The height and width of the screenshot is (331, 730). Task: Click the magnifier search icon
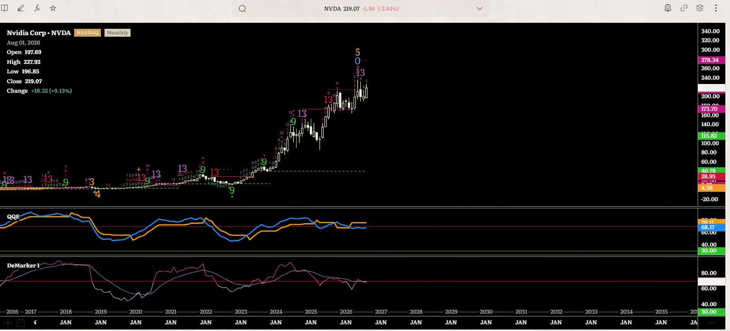243,9
